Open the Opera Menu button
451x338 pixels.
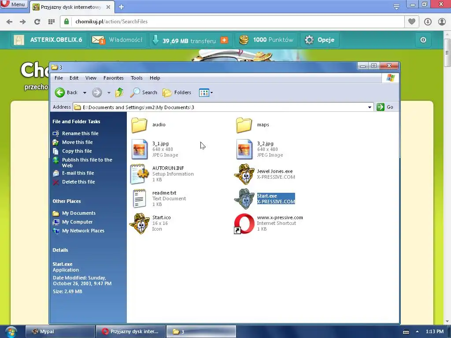14,4
